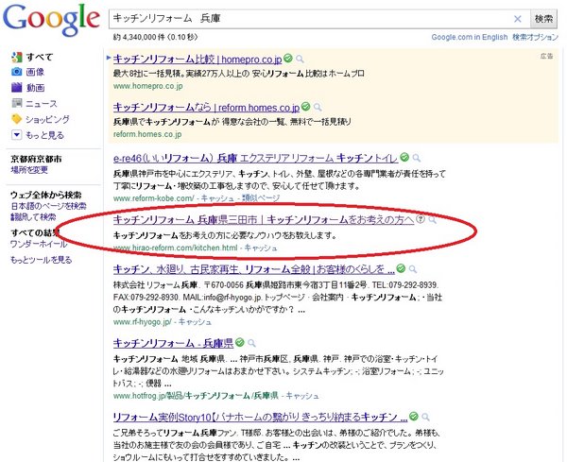Image resolution: width=567 pixels, height=462 pixels.
Task: Open the homepro.co.jp ad title
Action: tap(198, 59)
